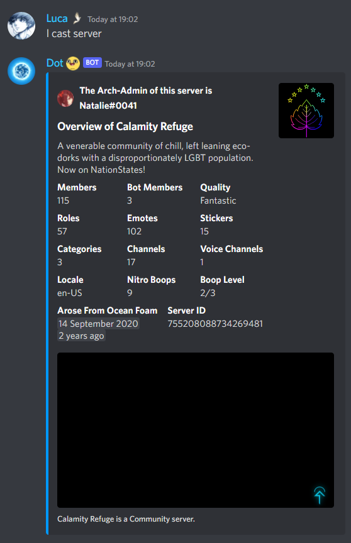
Task: Open the Calamity Refuge server icon thumbnail
Action: [306, 111]
